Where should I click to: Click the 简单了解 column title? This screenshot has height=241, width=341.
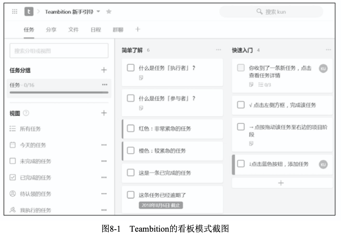point(132,50)
